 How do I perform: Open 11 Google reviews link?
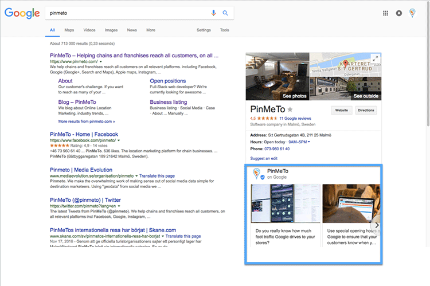(x=295, y=119)
